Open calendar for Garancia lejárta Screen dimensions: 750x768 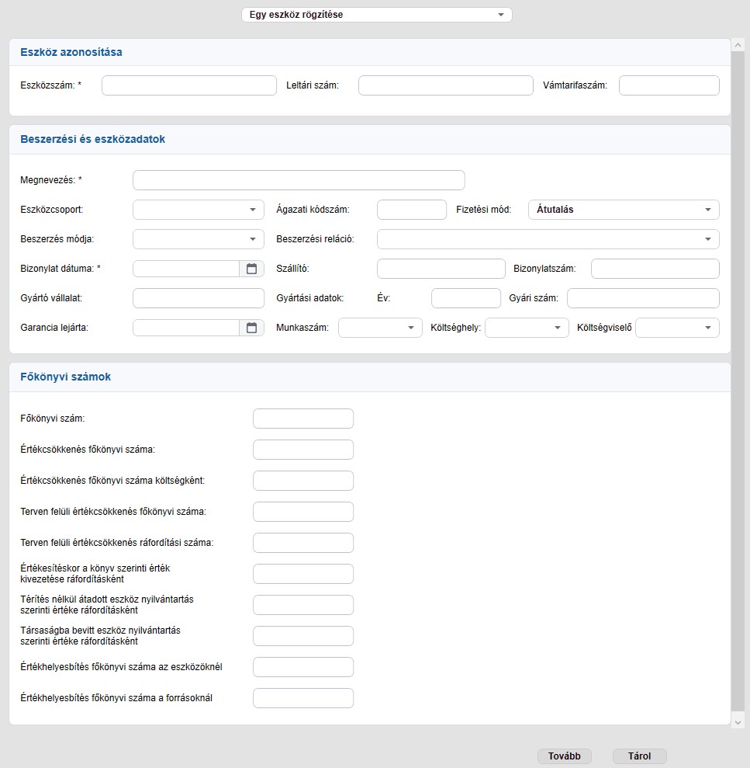251,328
